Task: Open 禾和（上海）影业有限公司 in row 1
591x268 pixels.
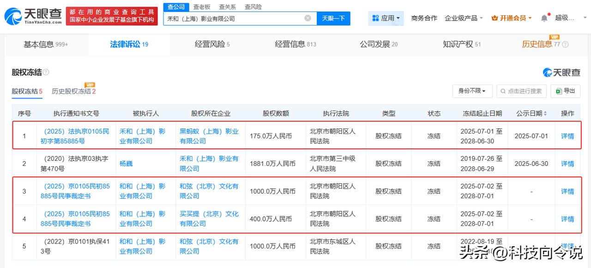Action: pyautogui.click(x=143, y=136)
